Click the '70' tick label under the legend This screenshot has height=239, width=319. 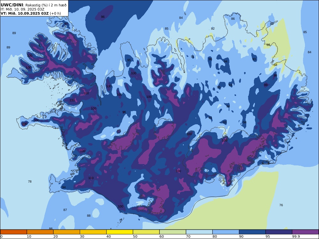pos(188,236)
